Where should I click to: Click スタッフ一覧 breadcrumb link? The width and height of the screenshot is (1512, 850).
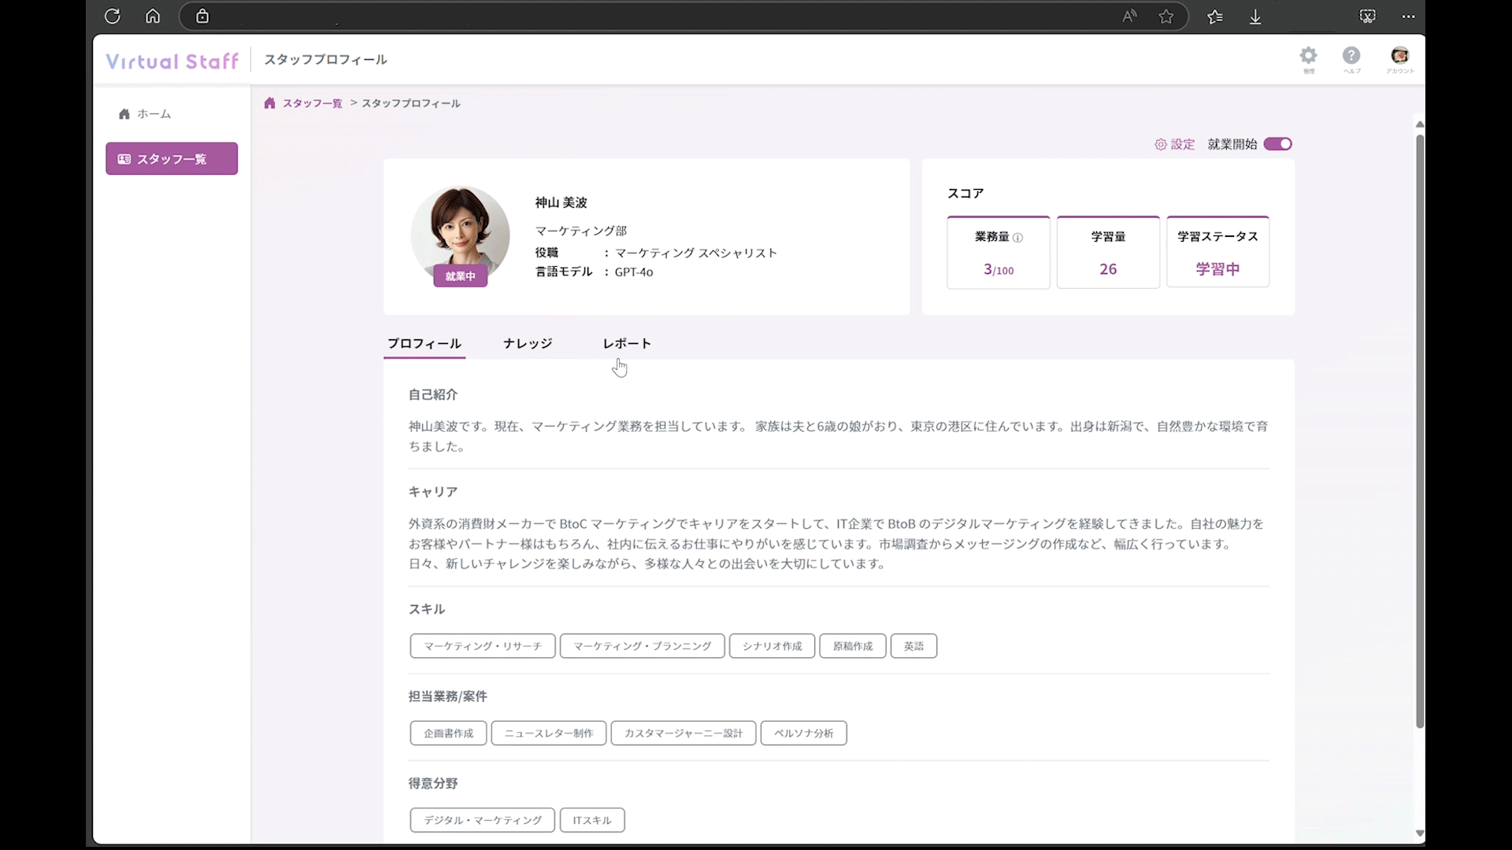click(312, 103)
